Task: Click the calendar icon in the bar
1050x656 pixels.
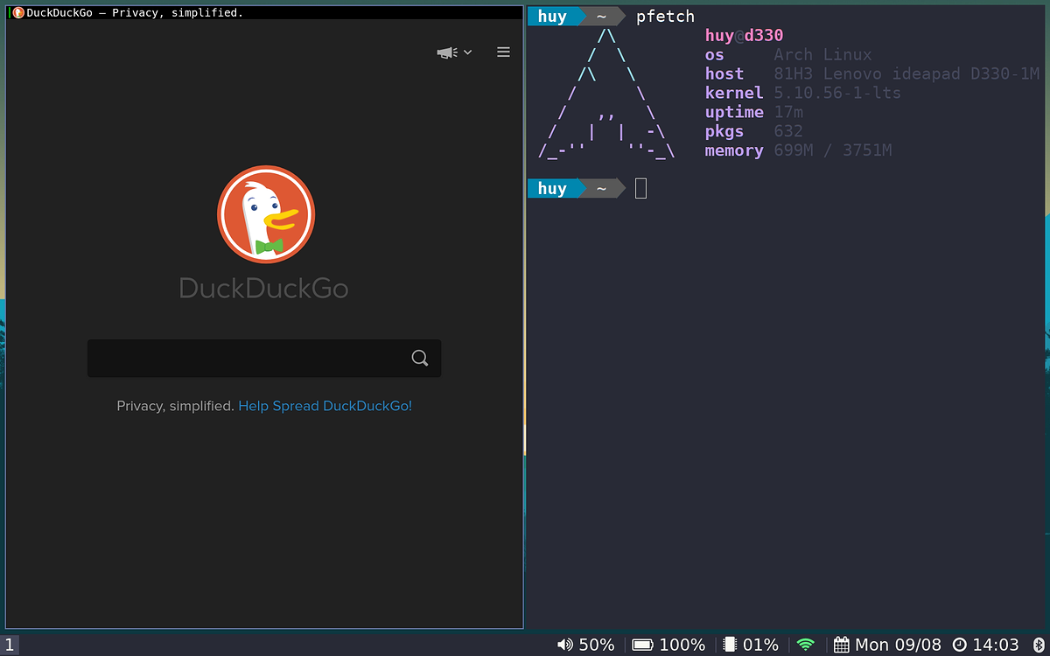Action: (x=841, y=645)
